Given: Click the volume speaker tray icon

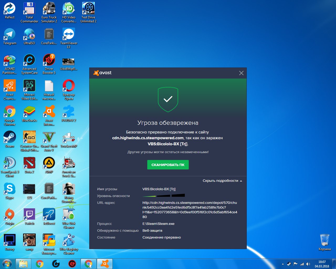Looking at the screenshot, I should (308, 264).
